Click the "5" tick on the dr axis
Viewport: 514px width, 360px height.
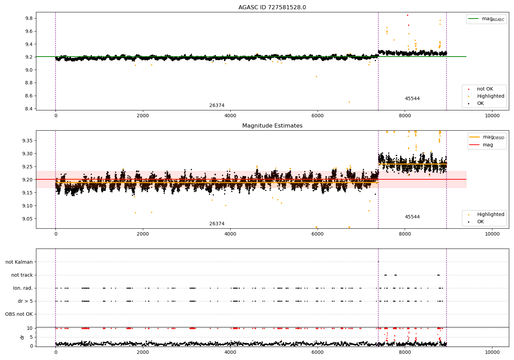[31, 337]
